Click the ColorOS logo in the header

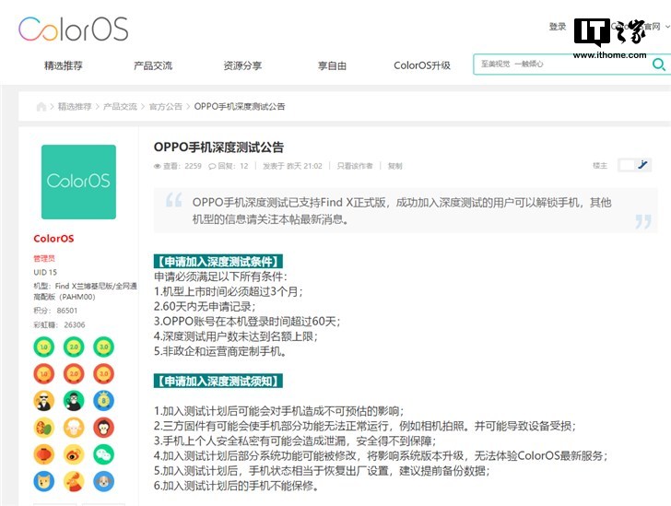pos(73,29)
